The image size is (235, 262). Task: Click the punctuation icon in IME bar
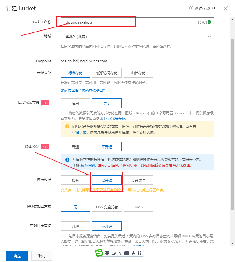pos(120,253)
